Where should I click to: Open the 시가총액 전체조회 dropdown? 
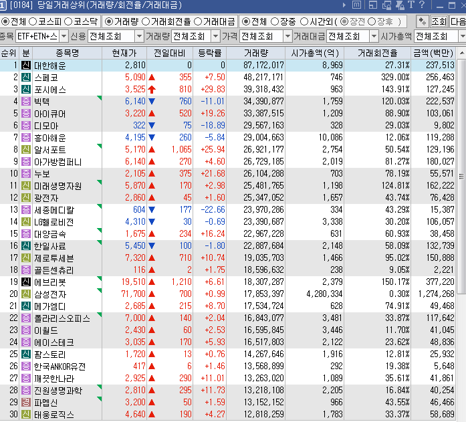(462, 37)
